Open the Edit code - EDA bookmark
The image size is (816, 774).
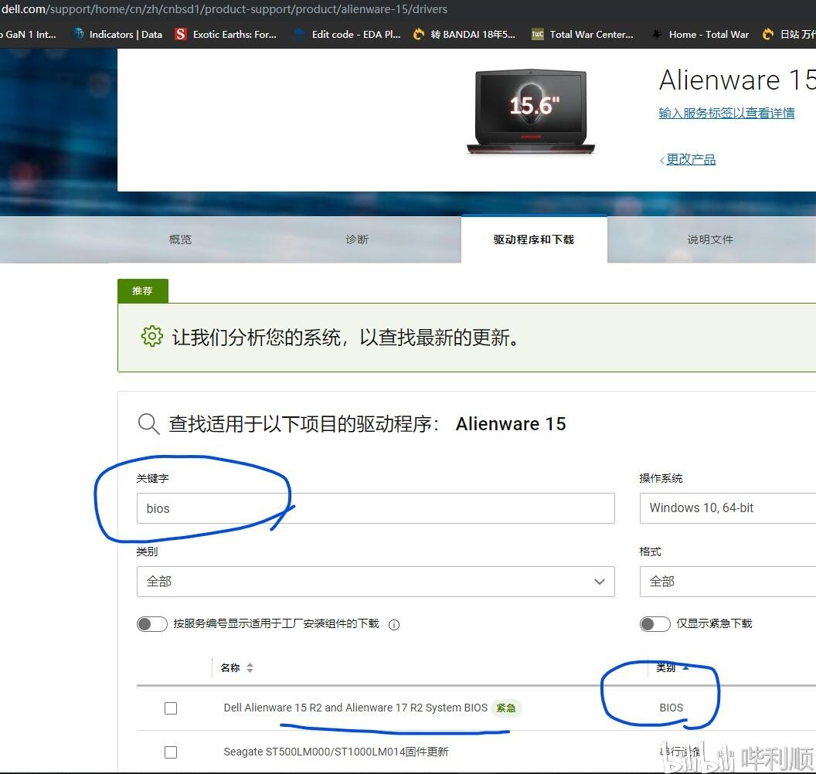(x=347, y=34)
